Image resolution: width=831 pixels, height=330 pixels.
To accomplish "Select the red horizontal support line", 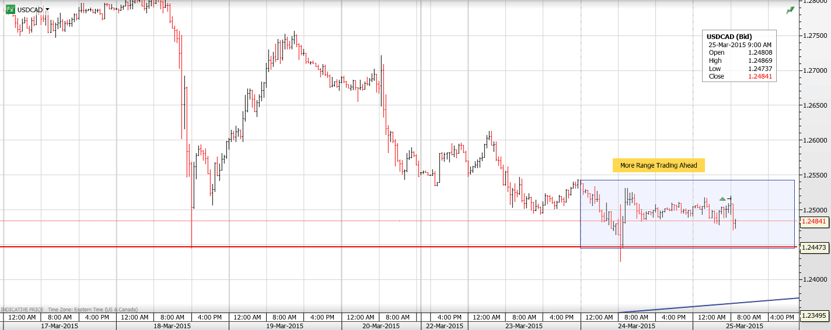I will (x=350, y=247).
